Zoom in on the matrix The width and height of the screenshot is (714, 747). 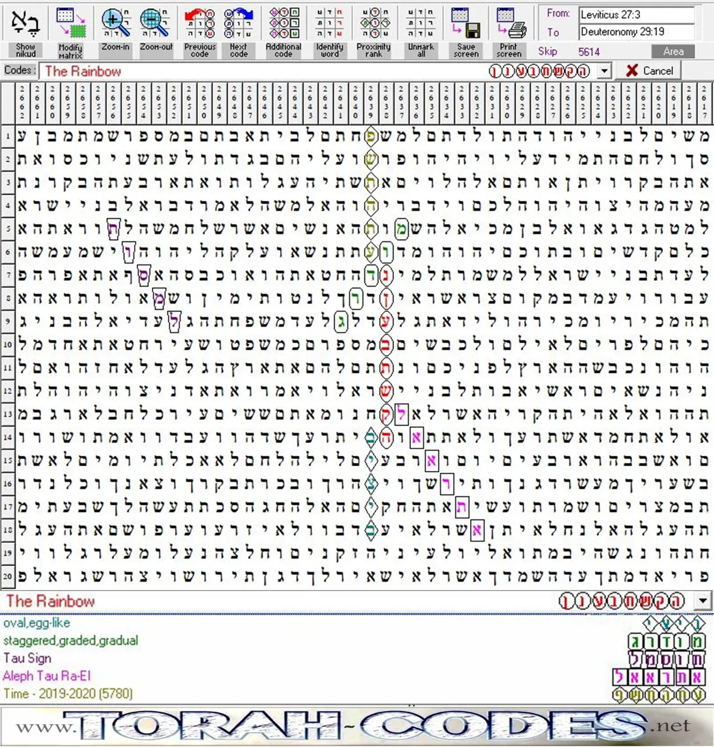pyautogui.click(x=115, y=31)
